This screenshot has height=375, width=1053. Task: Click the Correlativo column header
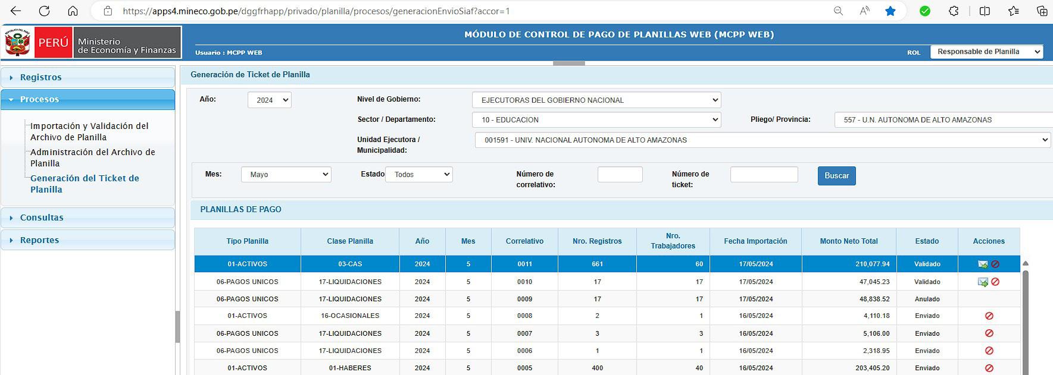point(524,241)
